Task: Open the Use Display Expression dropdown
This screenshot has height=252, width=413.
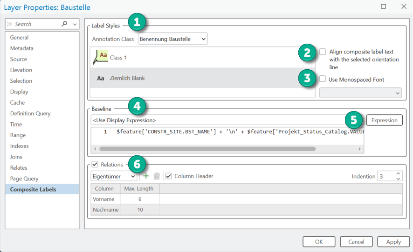Action: coord(227,120)
